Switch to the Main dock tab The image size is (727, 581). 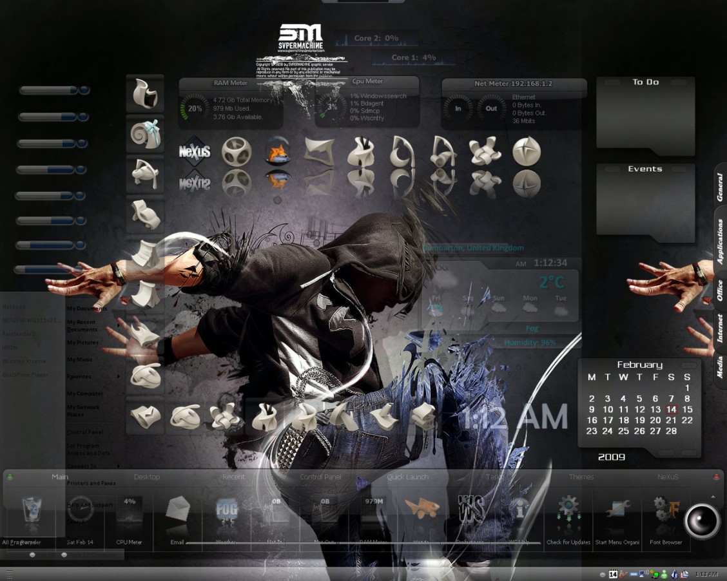pyautogui.click(x=60, y=477)
